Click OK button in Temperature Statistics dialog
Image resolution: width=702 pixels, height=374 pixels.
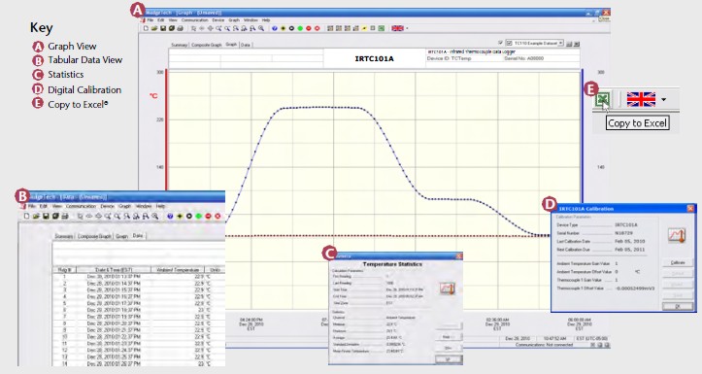pyautogui.click(x=449, y=359)
